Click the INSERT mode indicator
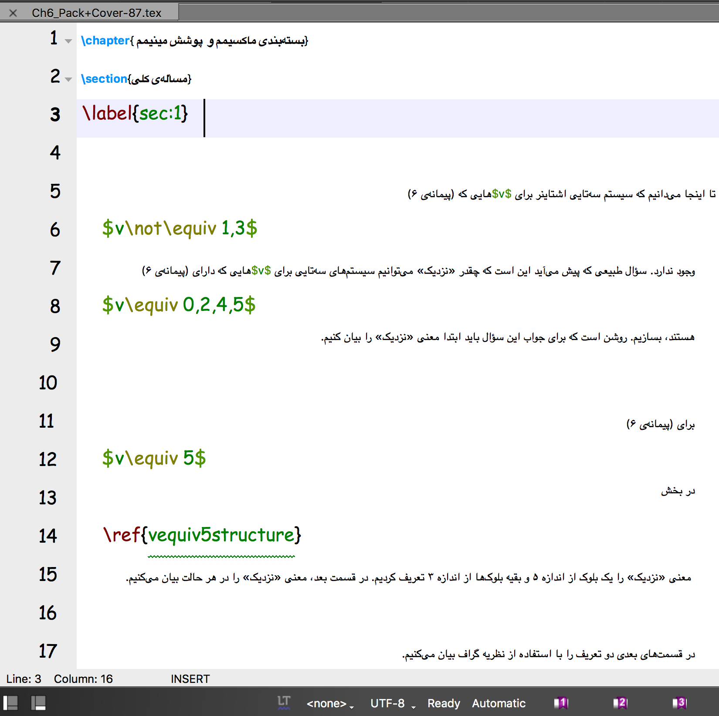This screenshot has height=716, width=719. (x=190, y=679)
